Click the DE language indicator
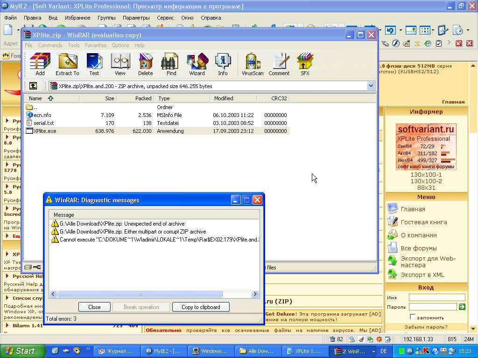 click(384, 351)
